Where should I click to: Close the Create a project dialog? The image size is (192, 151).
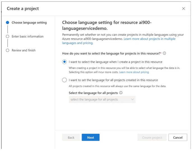point(183,9)
